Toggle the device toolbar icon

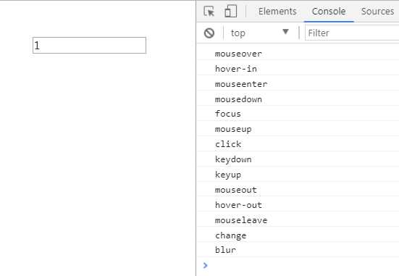pyautogui.click(x=231, y=12)
